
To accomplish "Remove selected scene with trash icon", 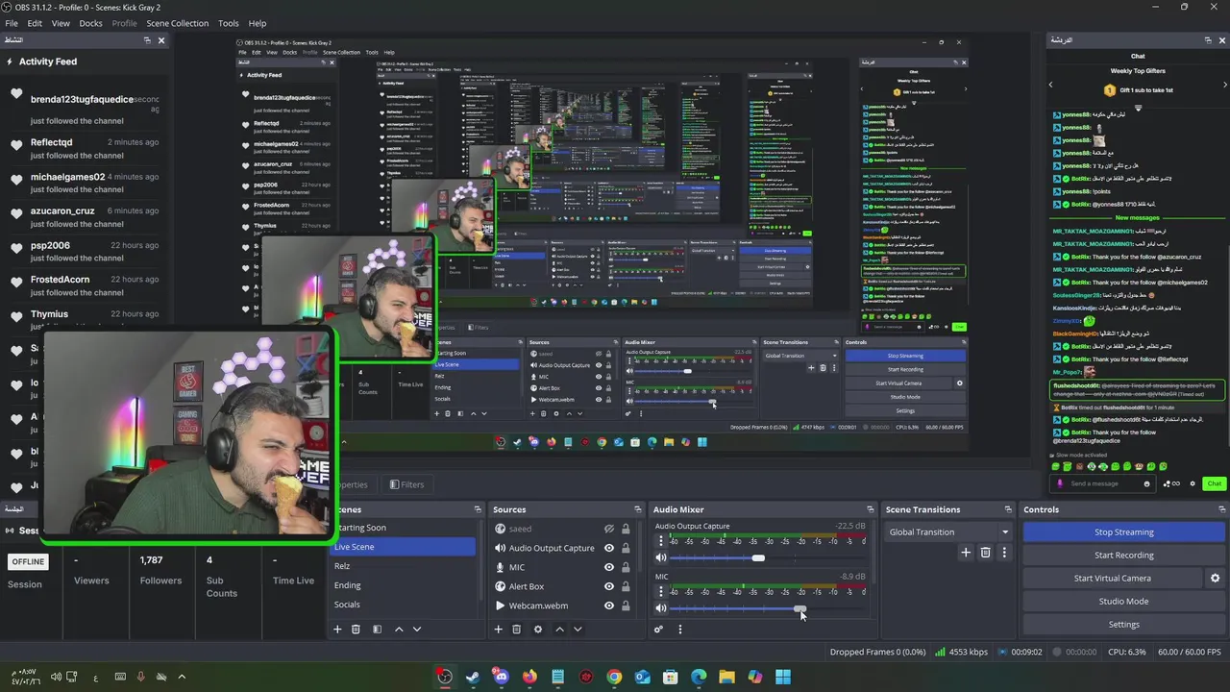I will tap(356, 630).
